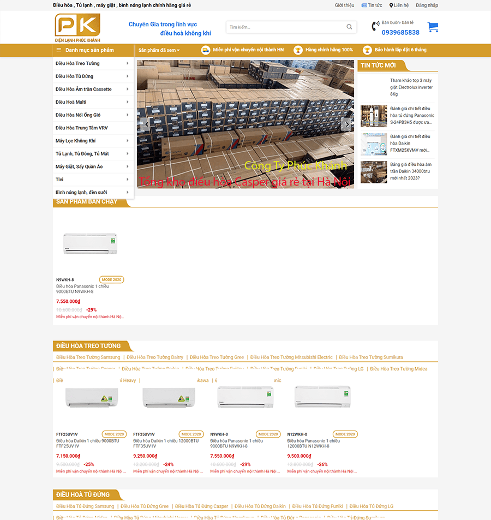Open article on Panasonic S-24PB3H5 review

(x=412, y=116)
